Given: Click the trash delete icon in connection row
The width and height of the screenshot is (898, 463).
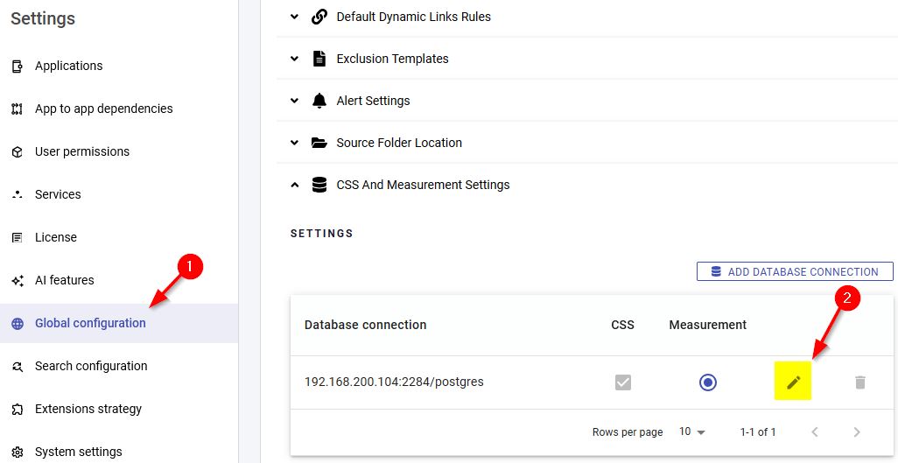Looking at the screenshot, I should pyautogui.click(x=859, y=382).
